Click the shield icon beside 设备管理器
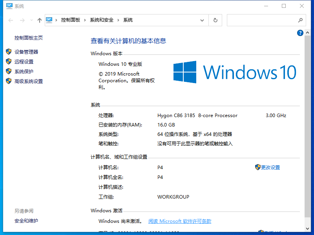 click(9, 52)
